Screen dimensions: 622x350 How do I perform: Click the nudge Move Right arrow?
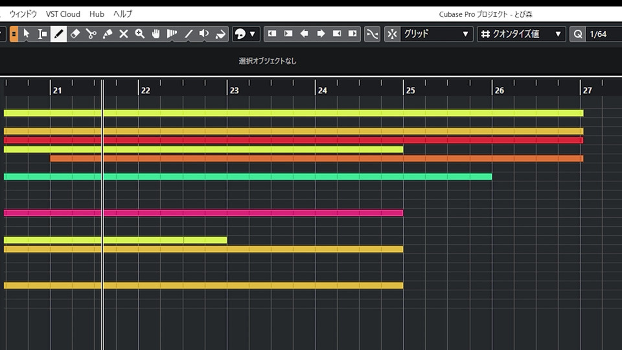click(x=321, y=34)
